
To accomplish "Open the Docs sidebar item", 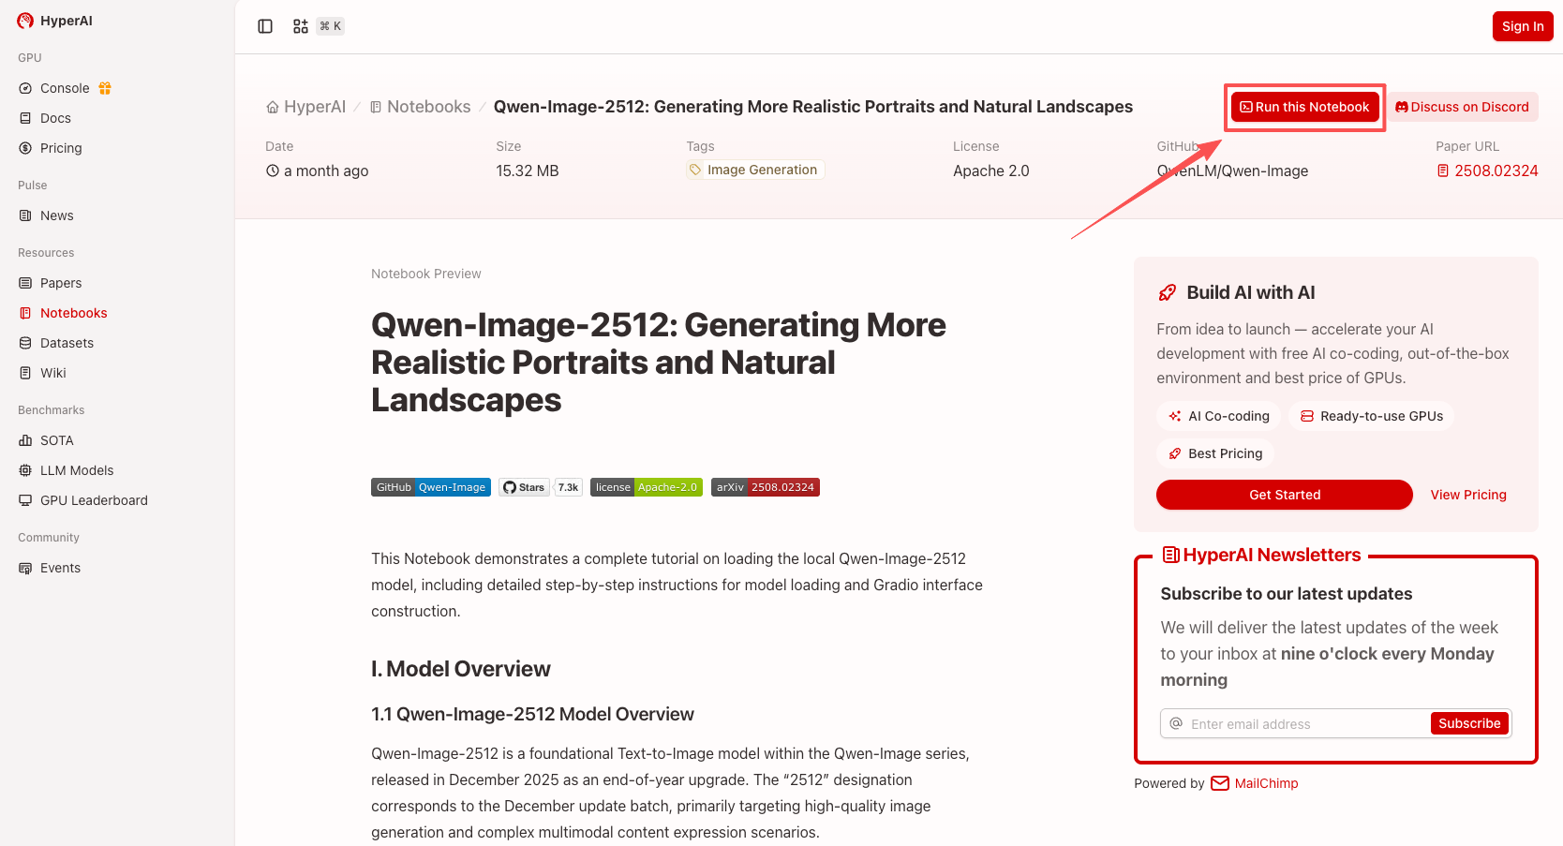I will pos(55,118).
